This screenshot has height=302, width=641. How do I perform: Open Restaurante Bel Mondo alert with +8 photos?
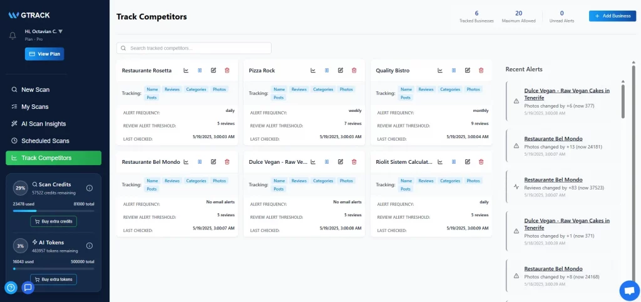(x=553, y=269)
